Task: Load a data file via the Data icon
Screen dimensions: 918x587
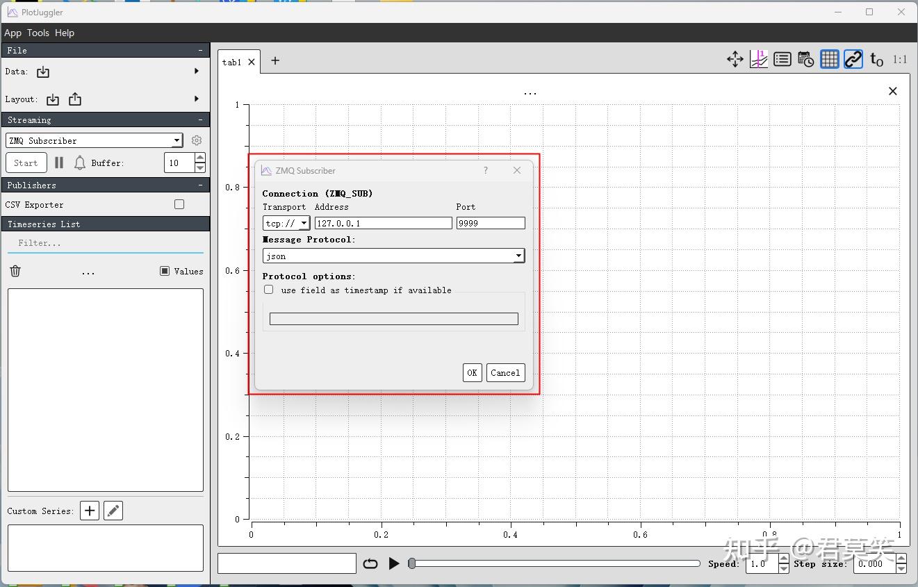Action: tap(43, 72)
